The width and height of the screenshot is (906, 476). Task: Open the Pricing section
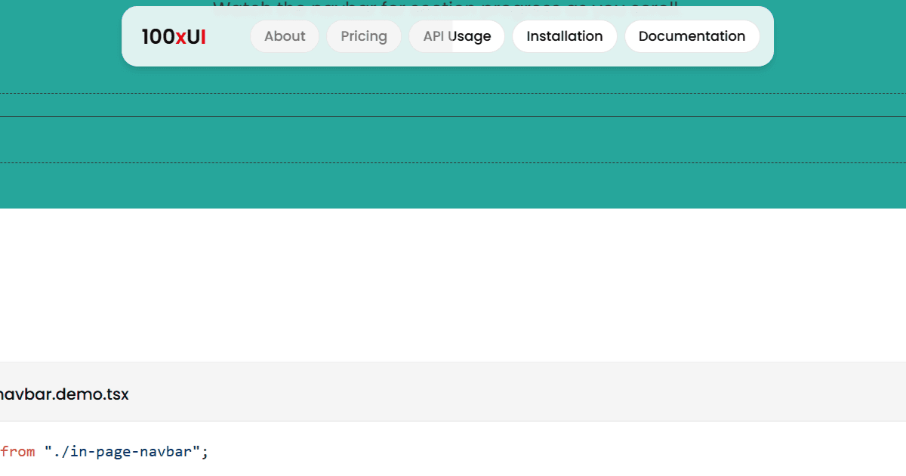(364, 36)
